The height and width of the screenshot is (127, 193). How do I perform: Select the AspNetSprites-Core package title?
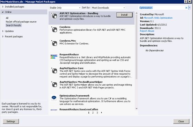(x=71, y=68)
